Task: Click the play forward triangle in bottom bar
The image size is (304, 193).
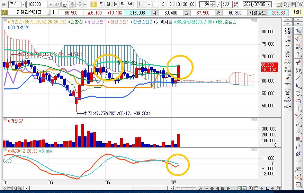Action: tap(229, 188)
